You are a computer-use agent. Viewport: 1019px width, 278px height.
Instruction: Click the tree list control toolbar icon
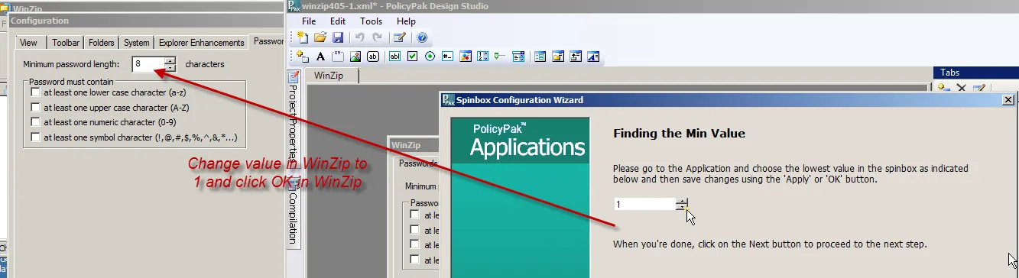click(540, 56)
